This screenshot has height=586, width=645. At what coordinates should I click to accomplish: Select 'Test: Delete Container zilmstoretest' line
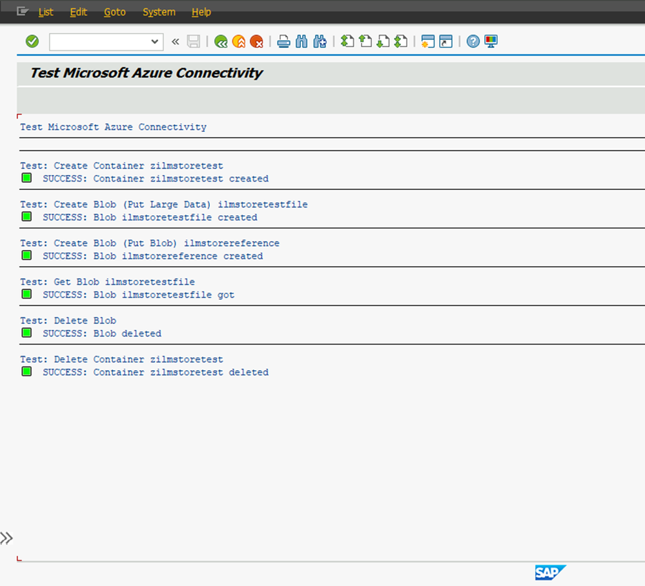point(122,359)
